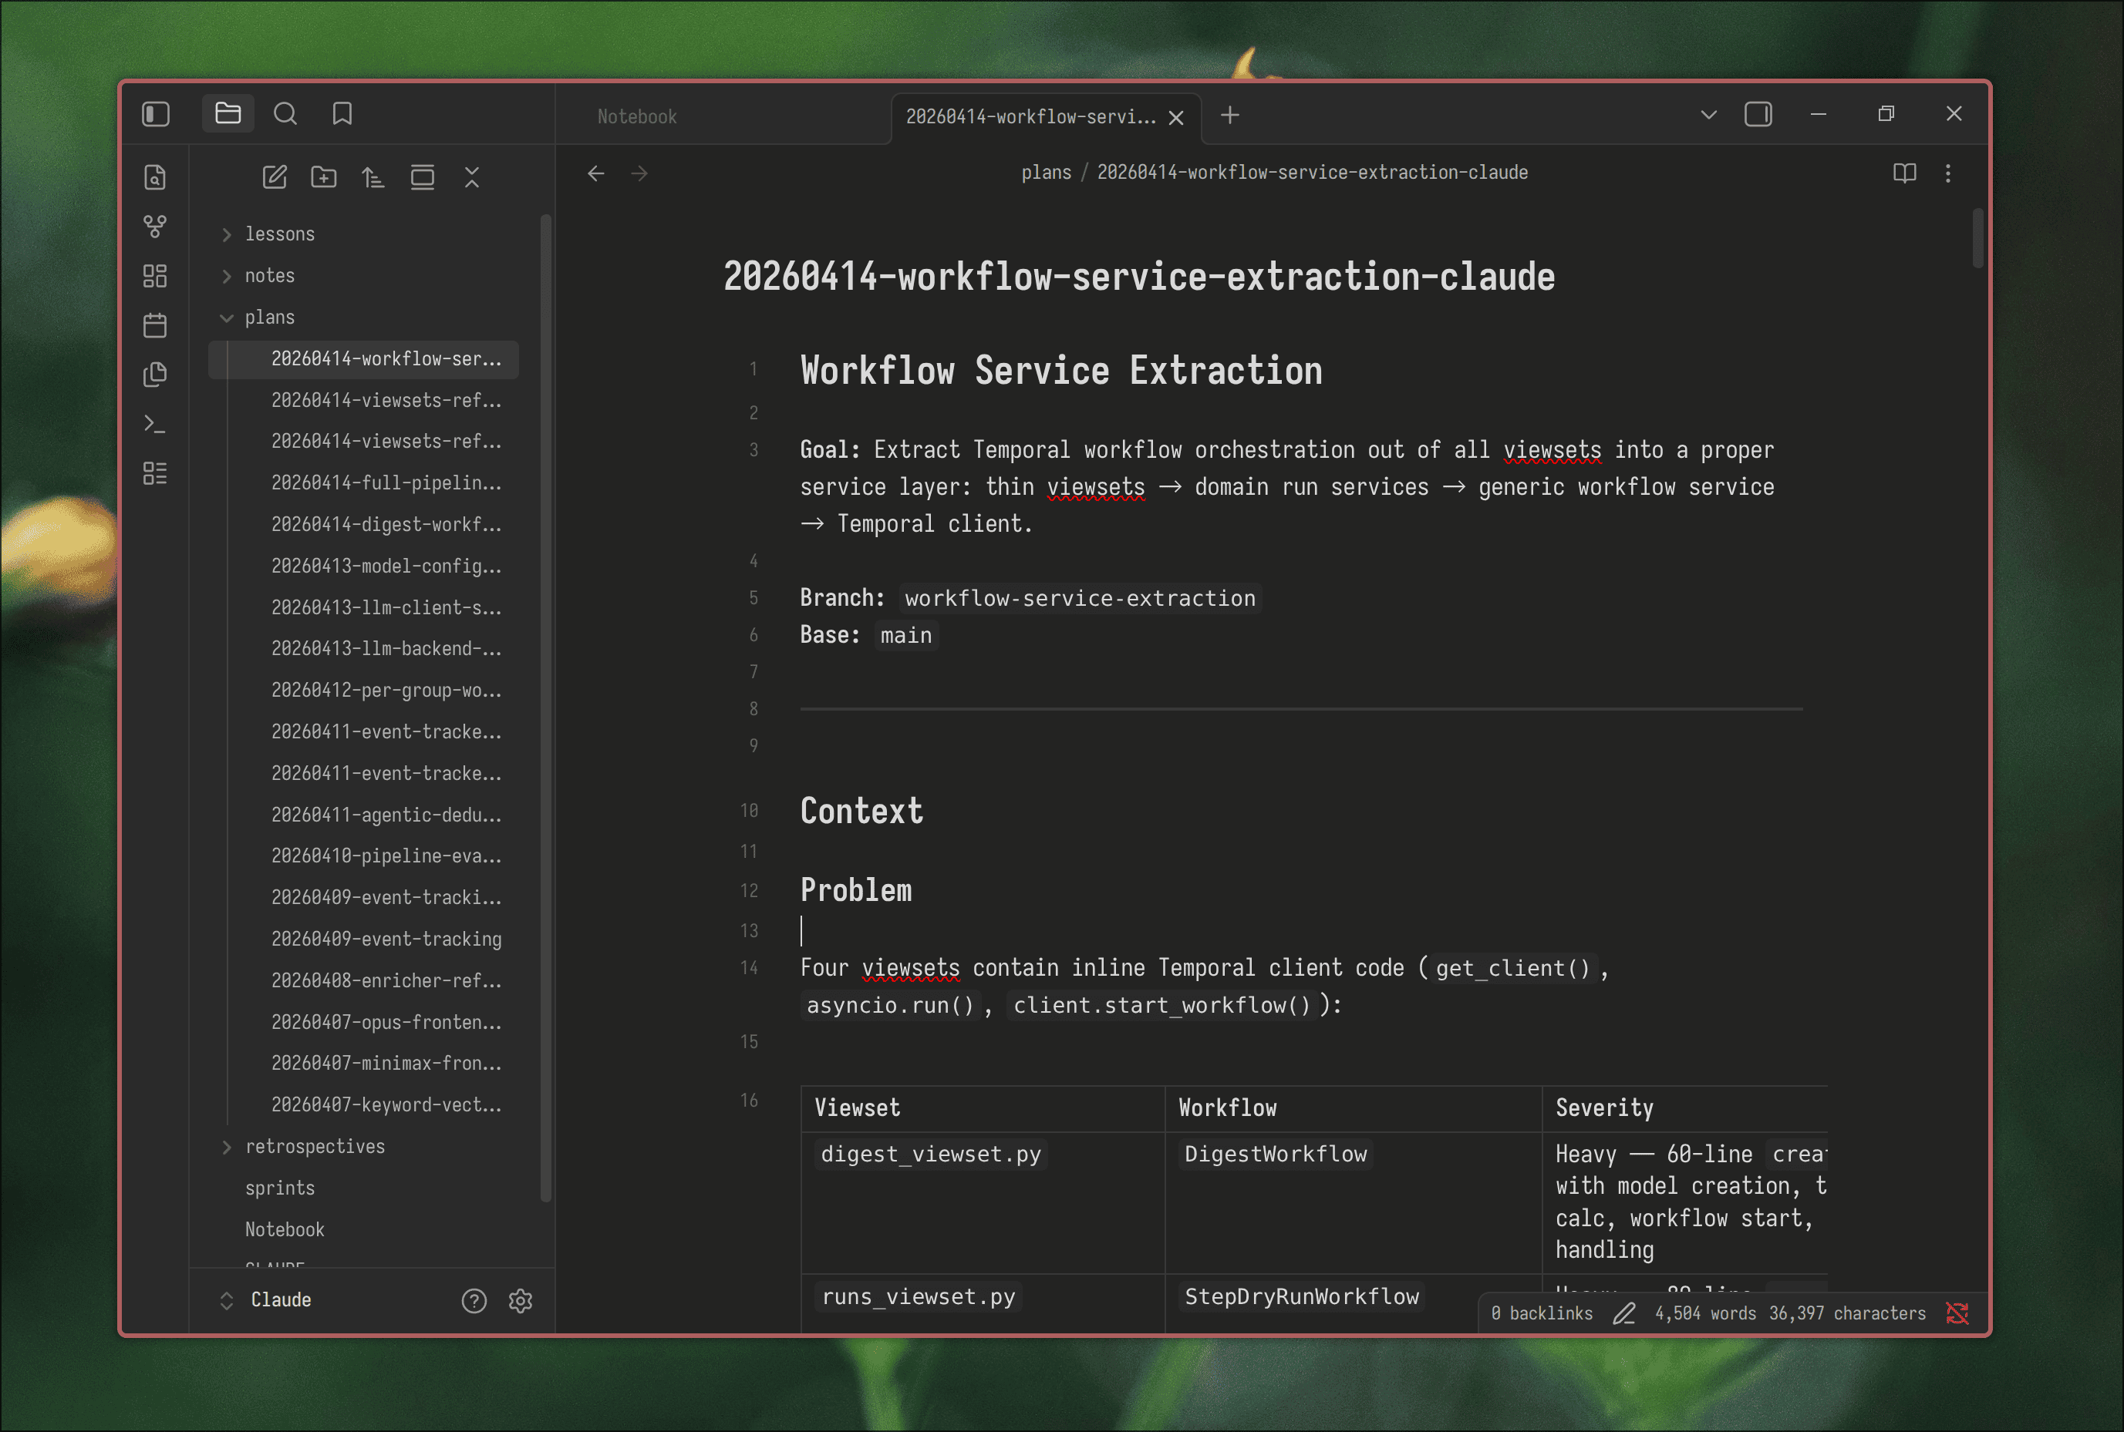Expand the lessons folder
This screenshot has height=1432, width=2124.
[226, 233]
